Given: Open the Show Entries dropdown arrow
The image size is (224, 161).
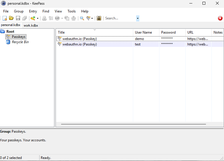Looking at the screenshot, I should [x=92, y=18].
